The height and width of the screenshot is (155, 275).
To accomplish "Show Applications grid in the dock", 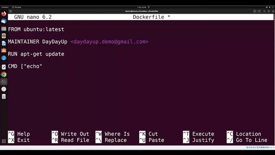I will [x=4, y=141].
